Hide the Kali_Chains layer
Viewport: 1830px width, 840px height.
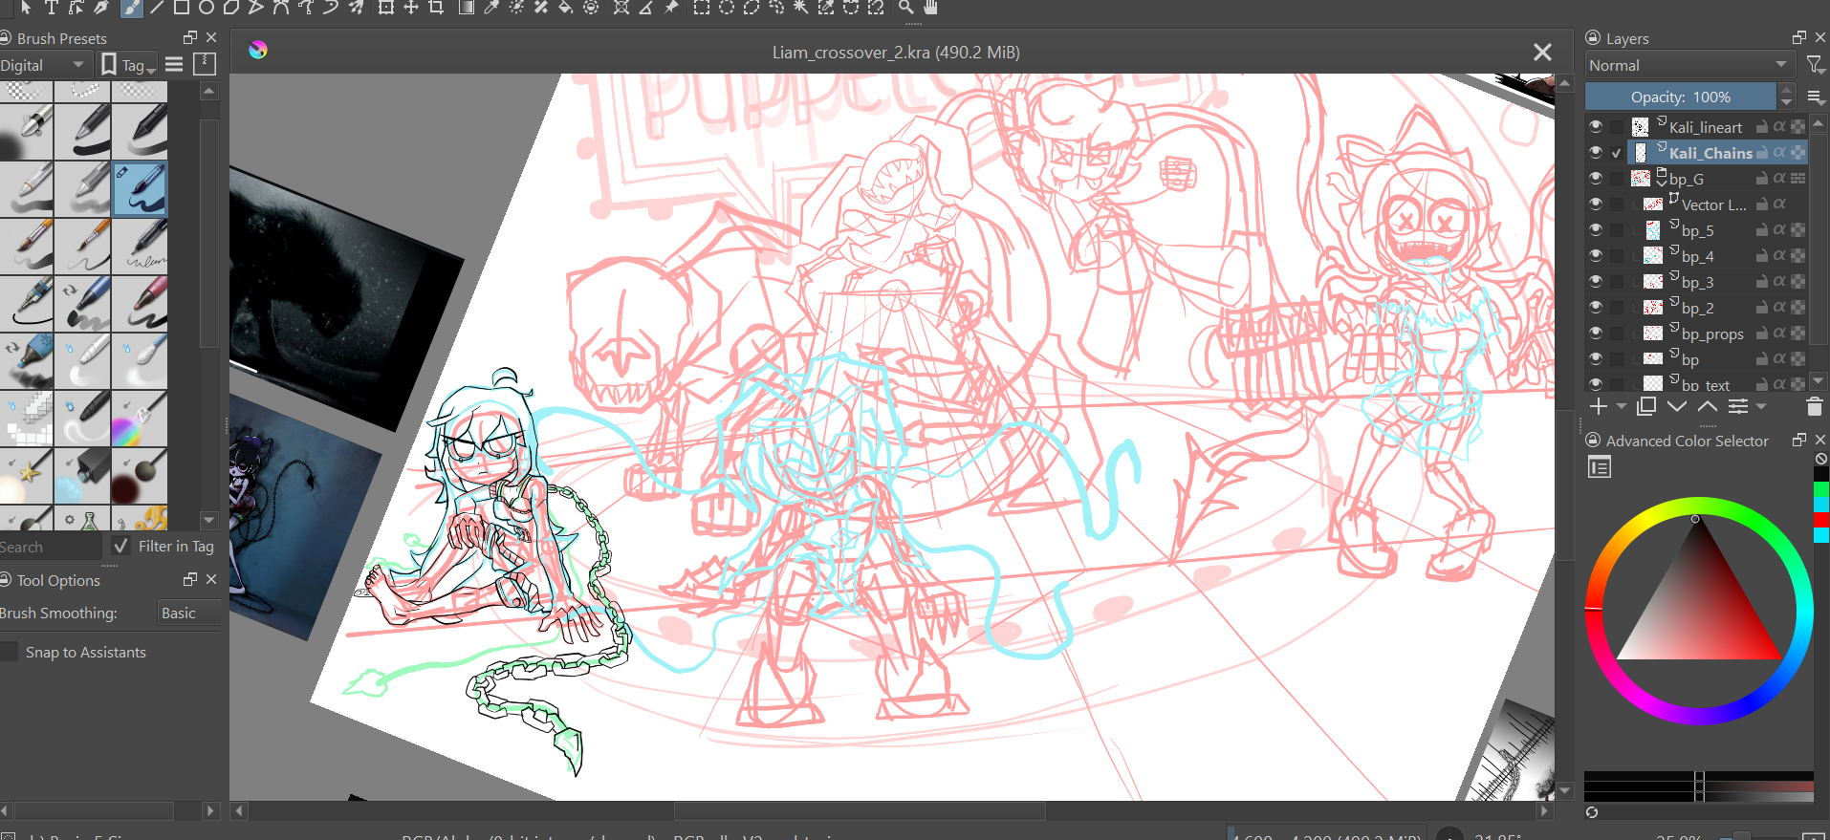click(1596, 152)
